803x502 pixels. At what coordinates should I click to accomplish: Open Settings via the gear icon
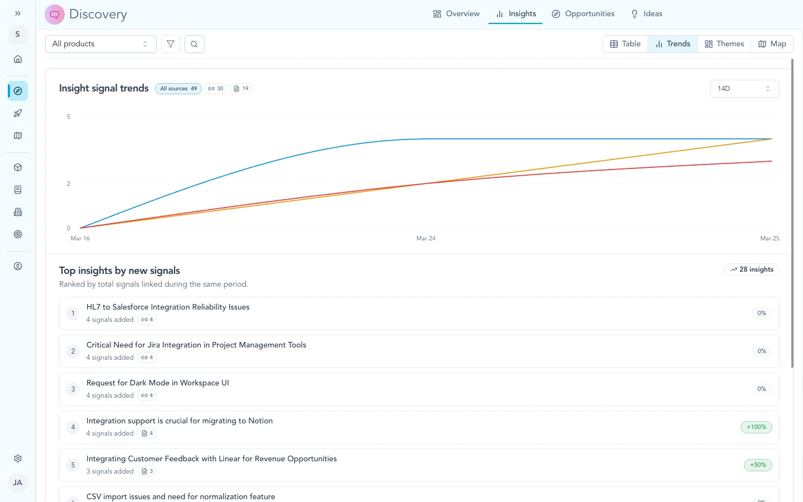pos(17,458)
